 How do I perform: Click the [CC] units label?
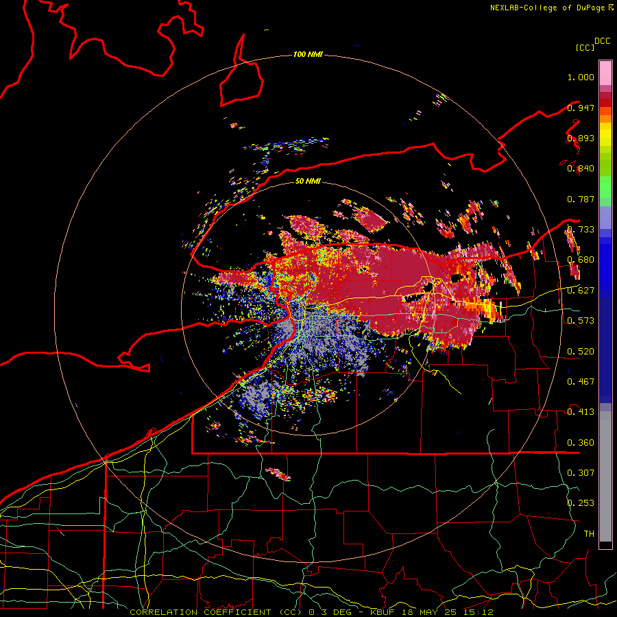pyautogui.click(x=585, y=47)
